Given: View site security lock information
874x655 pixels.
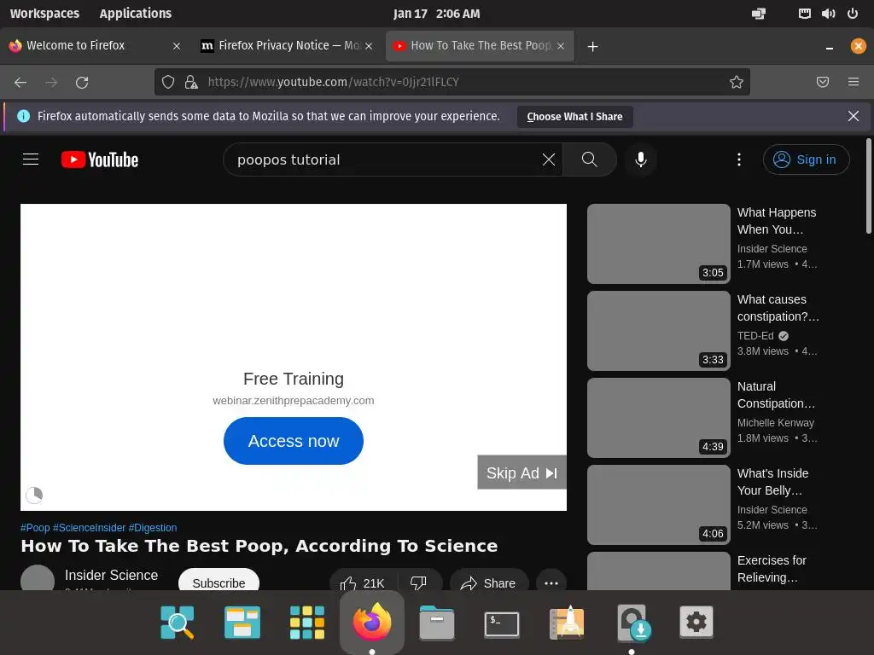Looking at the screenshot, I should pos(191,83).
